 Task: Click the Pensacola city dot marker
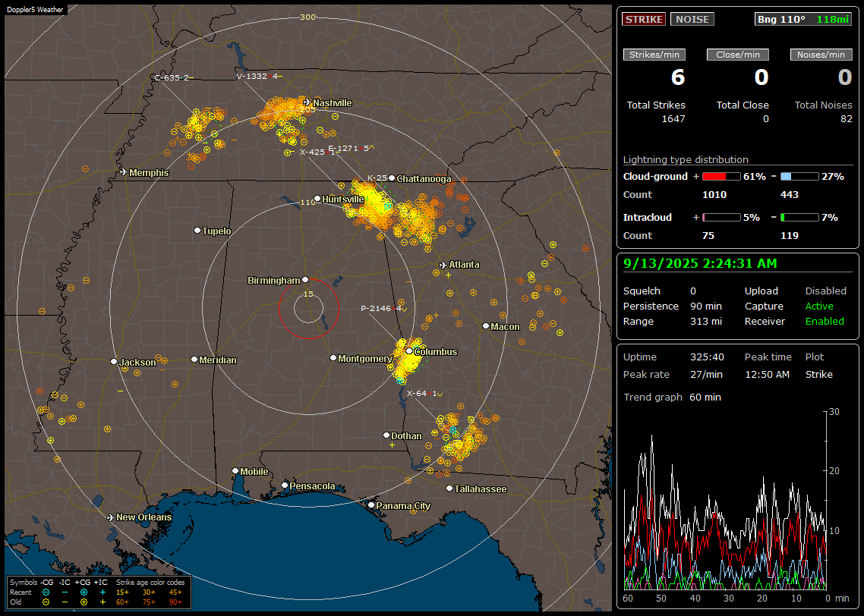point(284,485)
